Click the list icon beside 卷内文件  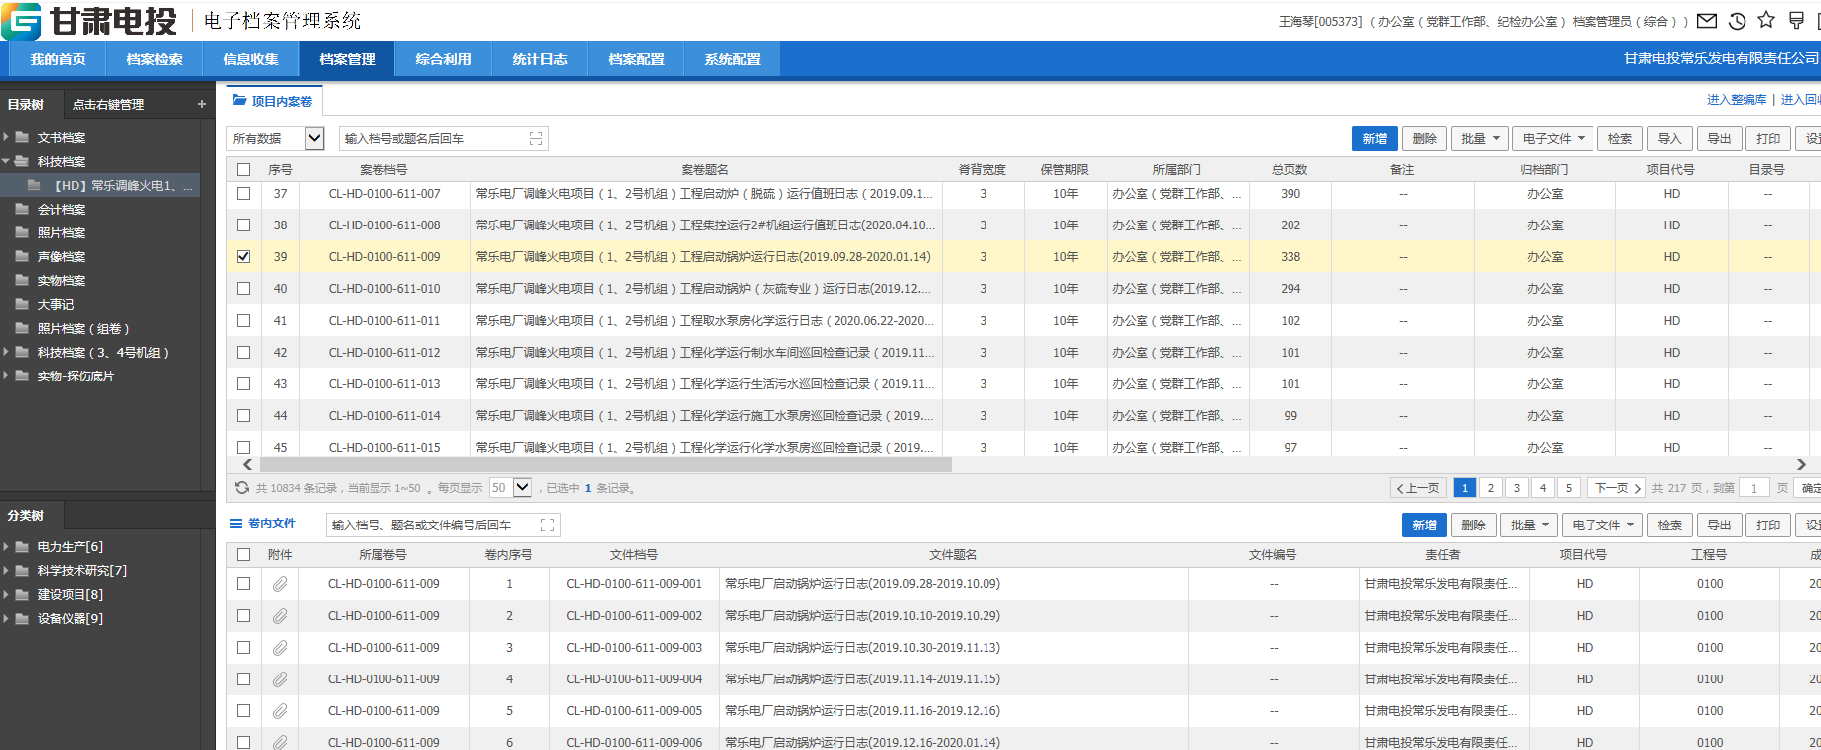236,524
